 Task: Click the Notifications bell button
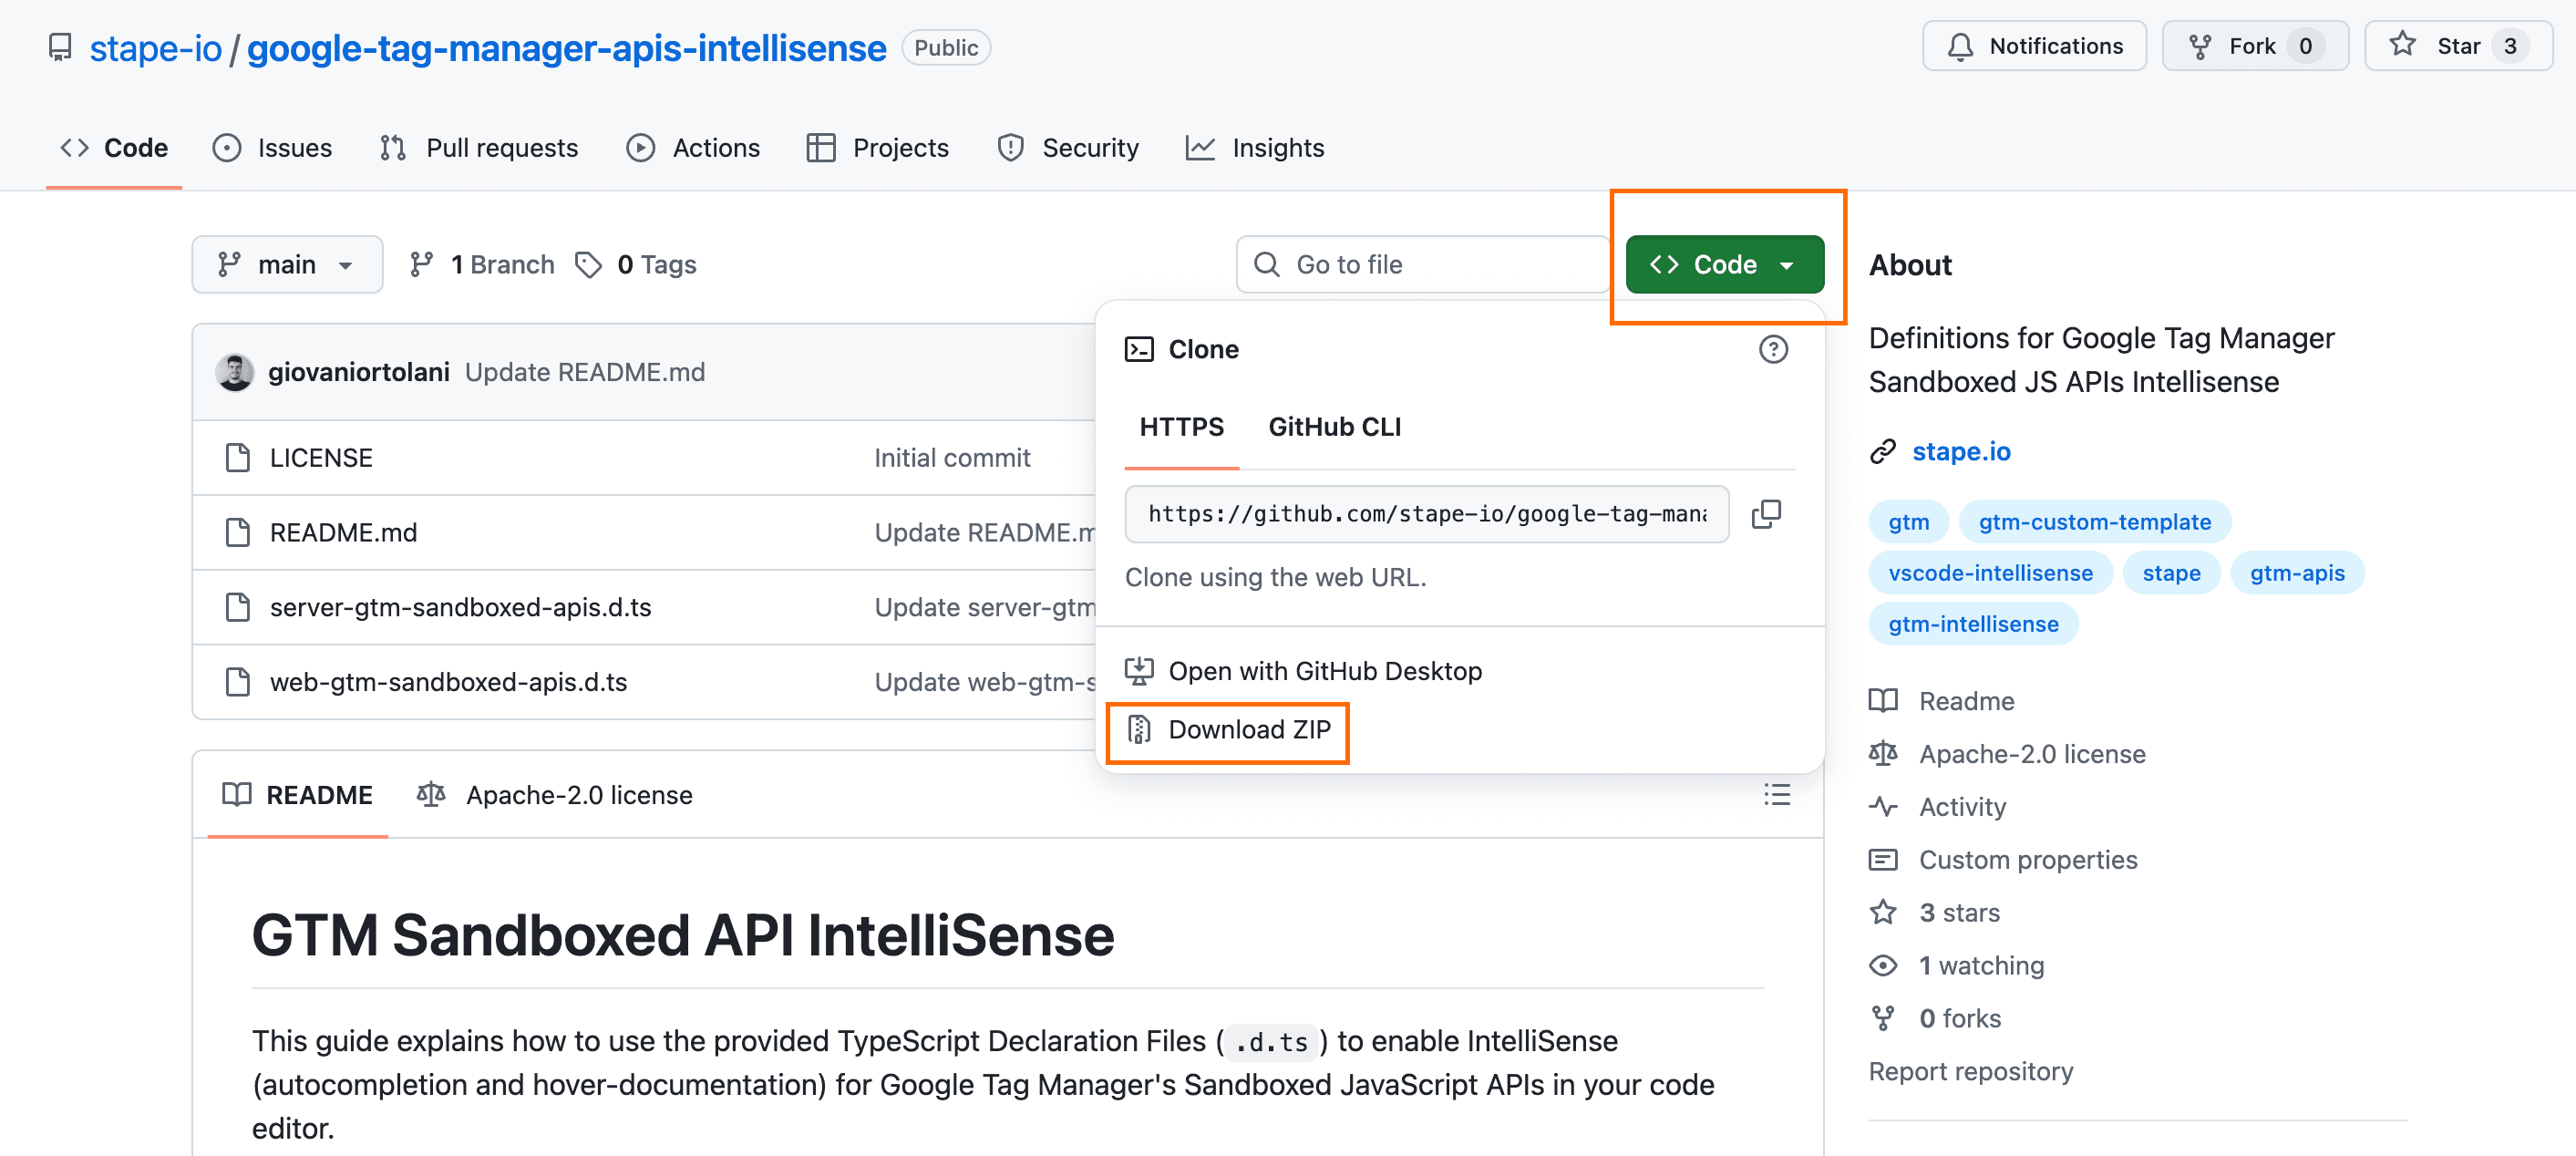(x=2034, y=46)
